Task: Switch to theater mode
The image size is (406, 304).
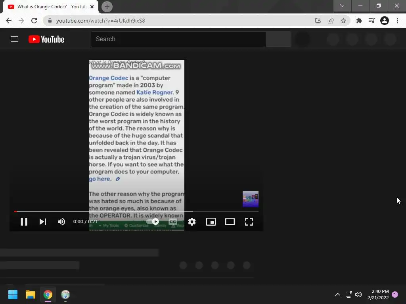Action: (x=230, y=222)
